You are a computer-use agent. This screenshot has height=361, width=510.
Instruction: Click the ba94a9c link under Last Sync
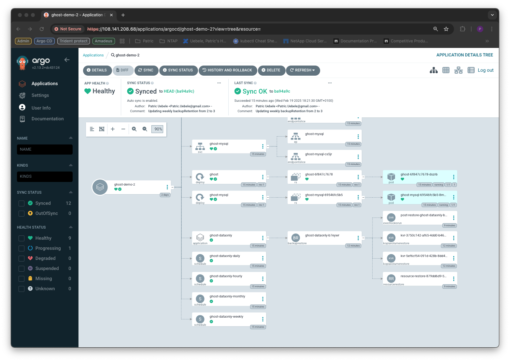point(282,91)
